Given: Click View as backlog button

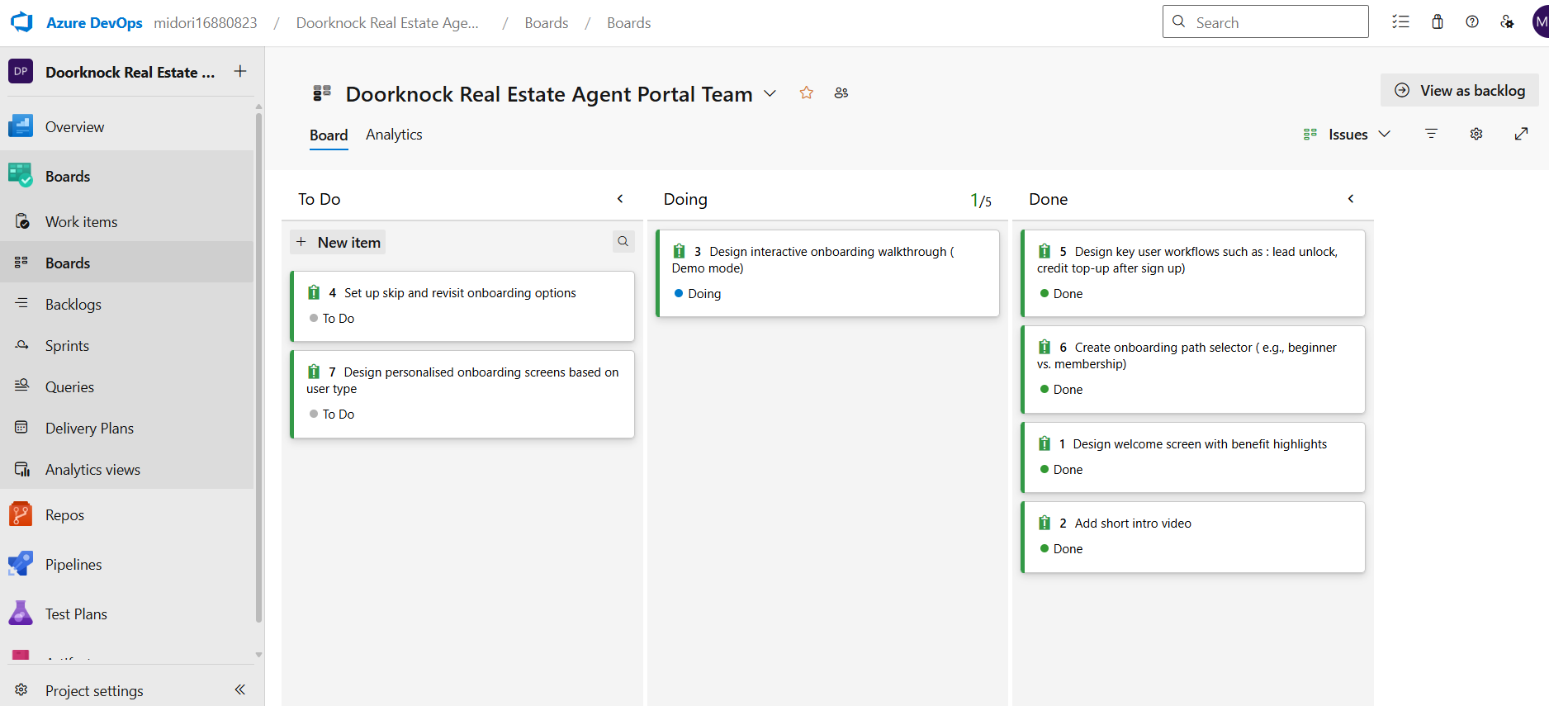Looking at the screenshot, I should 1460,91.
